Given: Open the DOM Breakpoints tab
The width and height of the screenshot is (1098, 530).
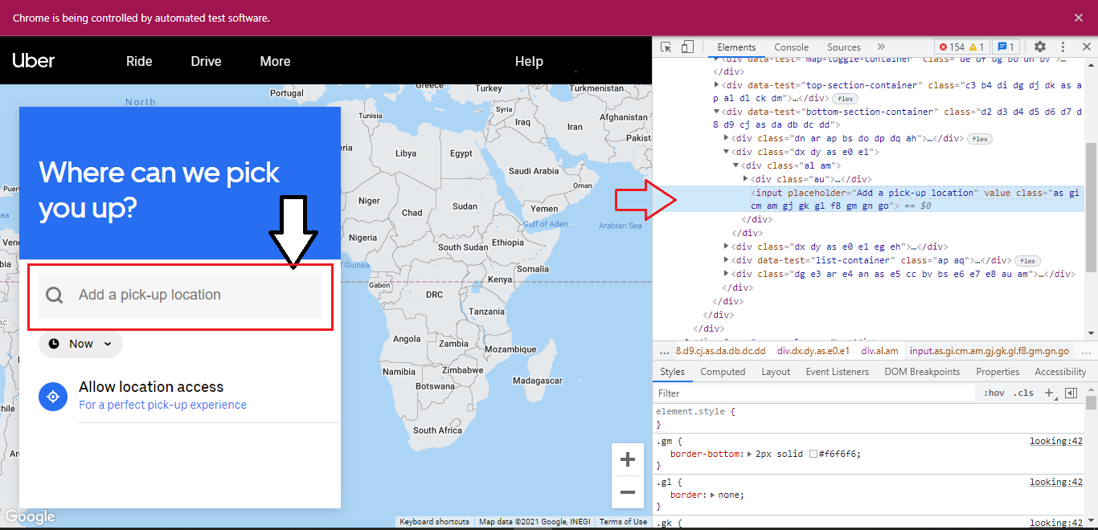Looking at the screenshot, I should click(922, 372).
